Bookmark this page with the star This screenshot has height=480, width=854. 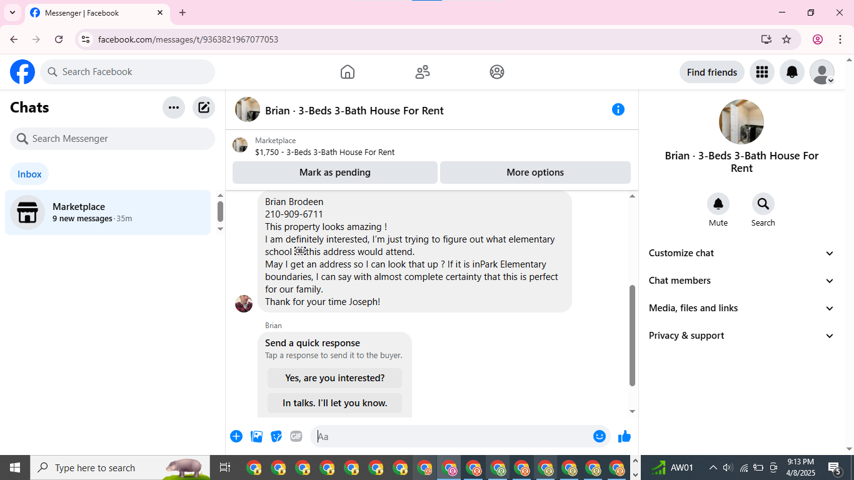pos(786,39)
